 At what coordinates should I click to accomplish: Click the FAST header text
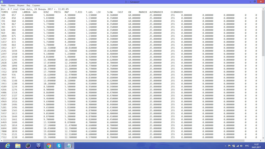pos(120,12)
